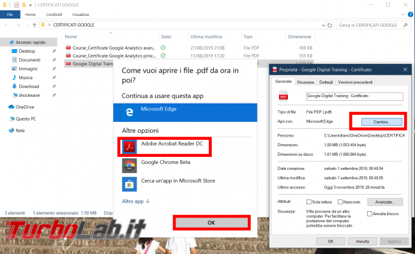Click OK in the Proprietà dialog
Viewport: 415px width, 254px height.
331,241
